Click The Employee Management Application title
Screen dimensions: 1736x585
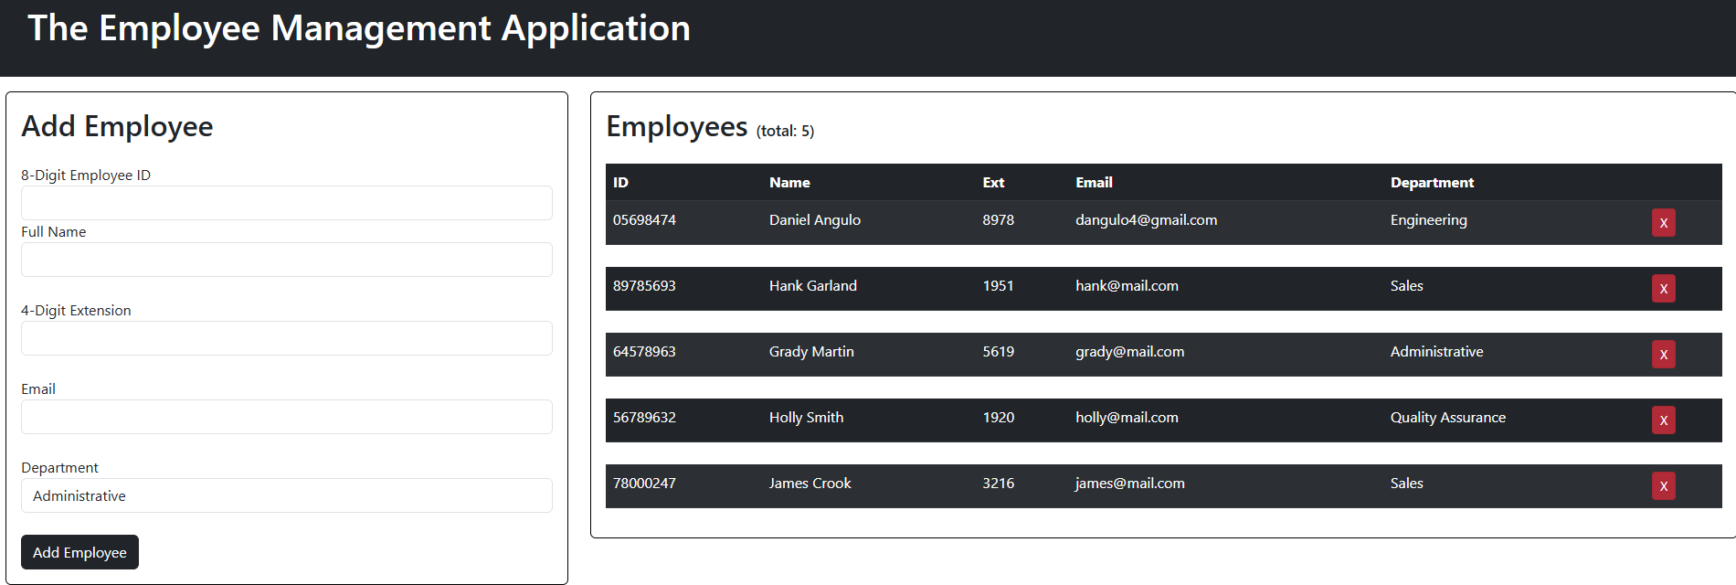(359, 28)
